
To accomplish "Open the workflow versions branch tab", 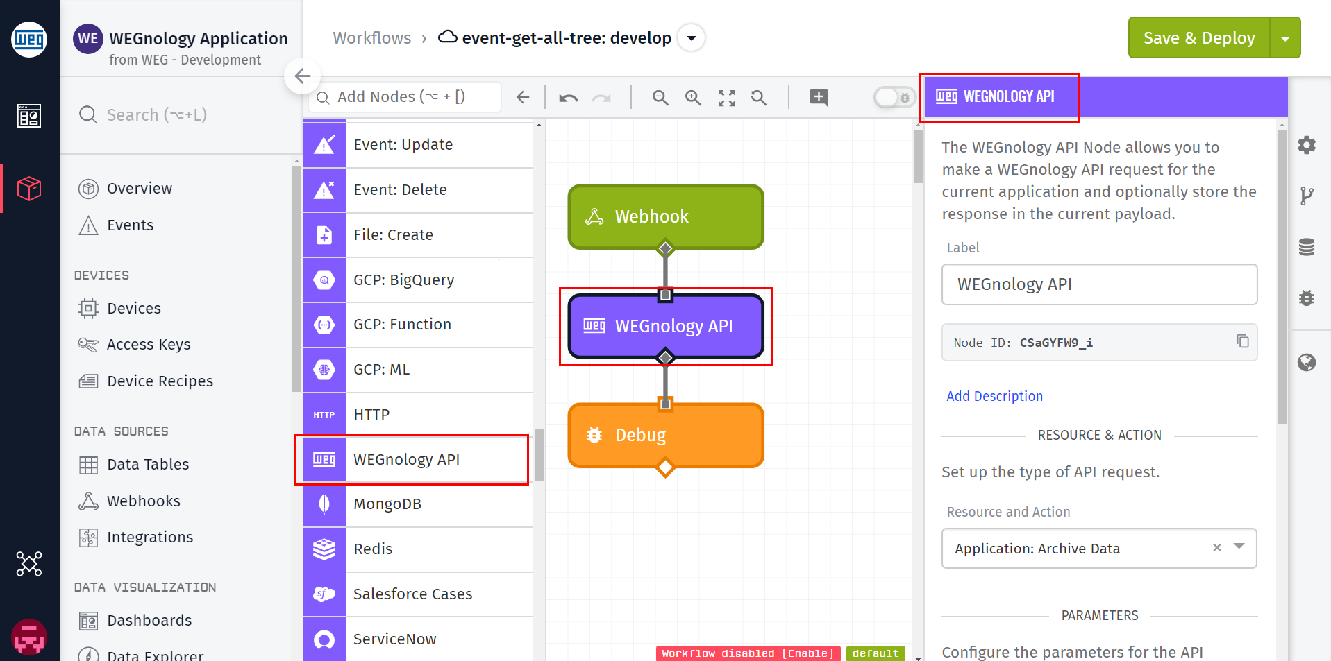I will tap(1307, 196).
